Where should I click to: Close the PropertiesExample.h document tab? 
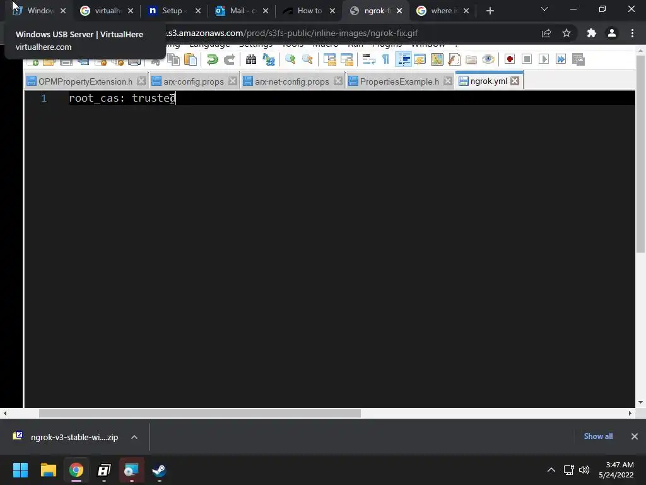(449, 81)
